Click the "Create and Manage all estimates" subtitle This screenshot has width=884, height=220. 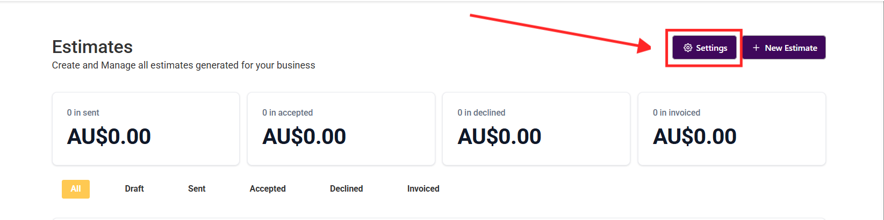click(183, 65)
